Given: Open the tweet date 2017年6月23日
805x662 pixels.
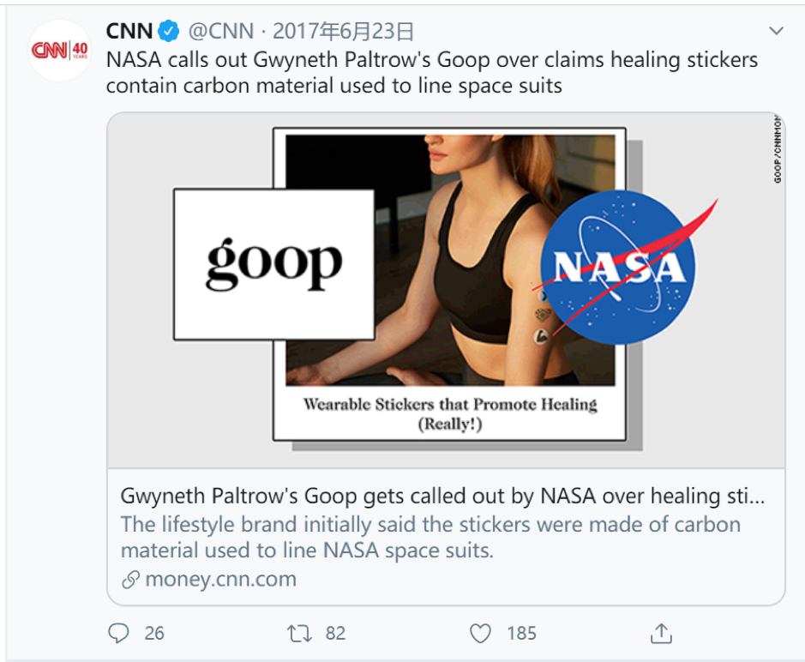Looking at the screenshot, I should click(343, 32).
